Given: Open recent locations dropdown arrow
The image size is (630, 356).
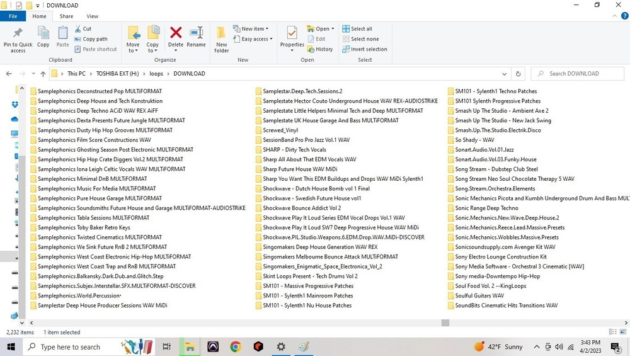Looking at the screenshot, I should point(33,74).
